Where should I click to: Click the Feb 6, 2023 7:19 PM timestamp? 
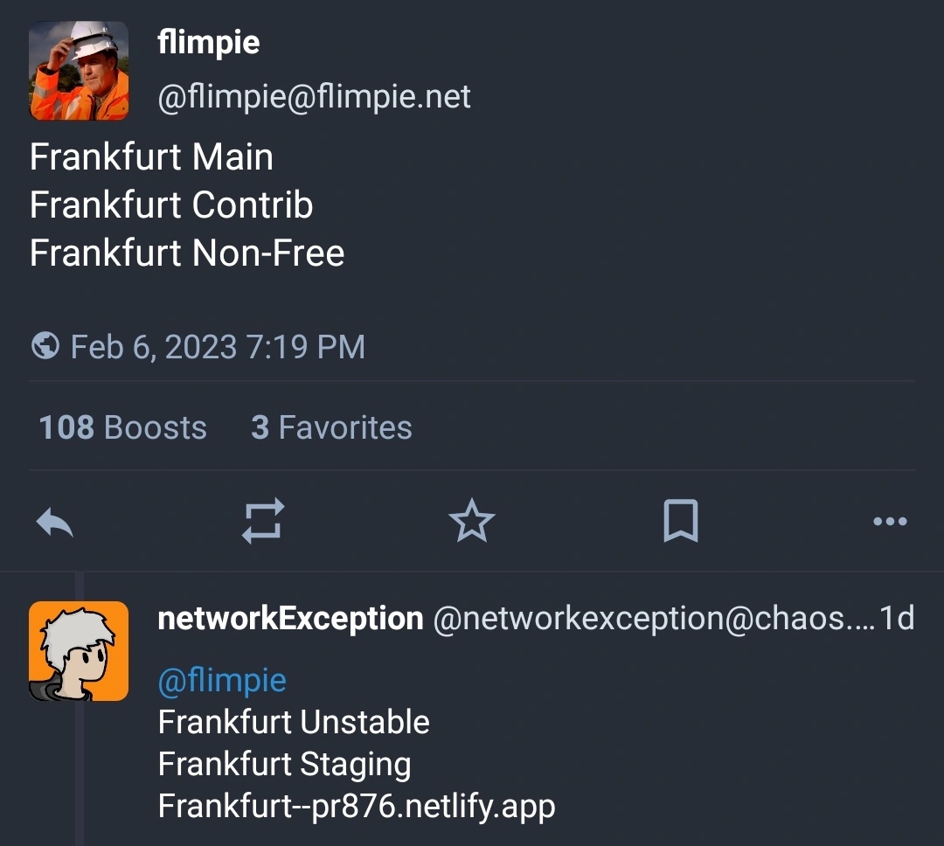pyautogui.click(x=217, y=347)
